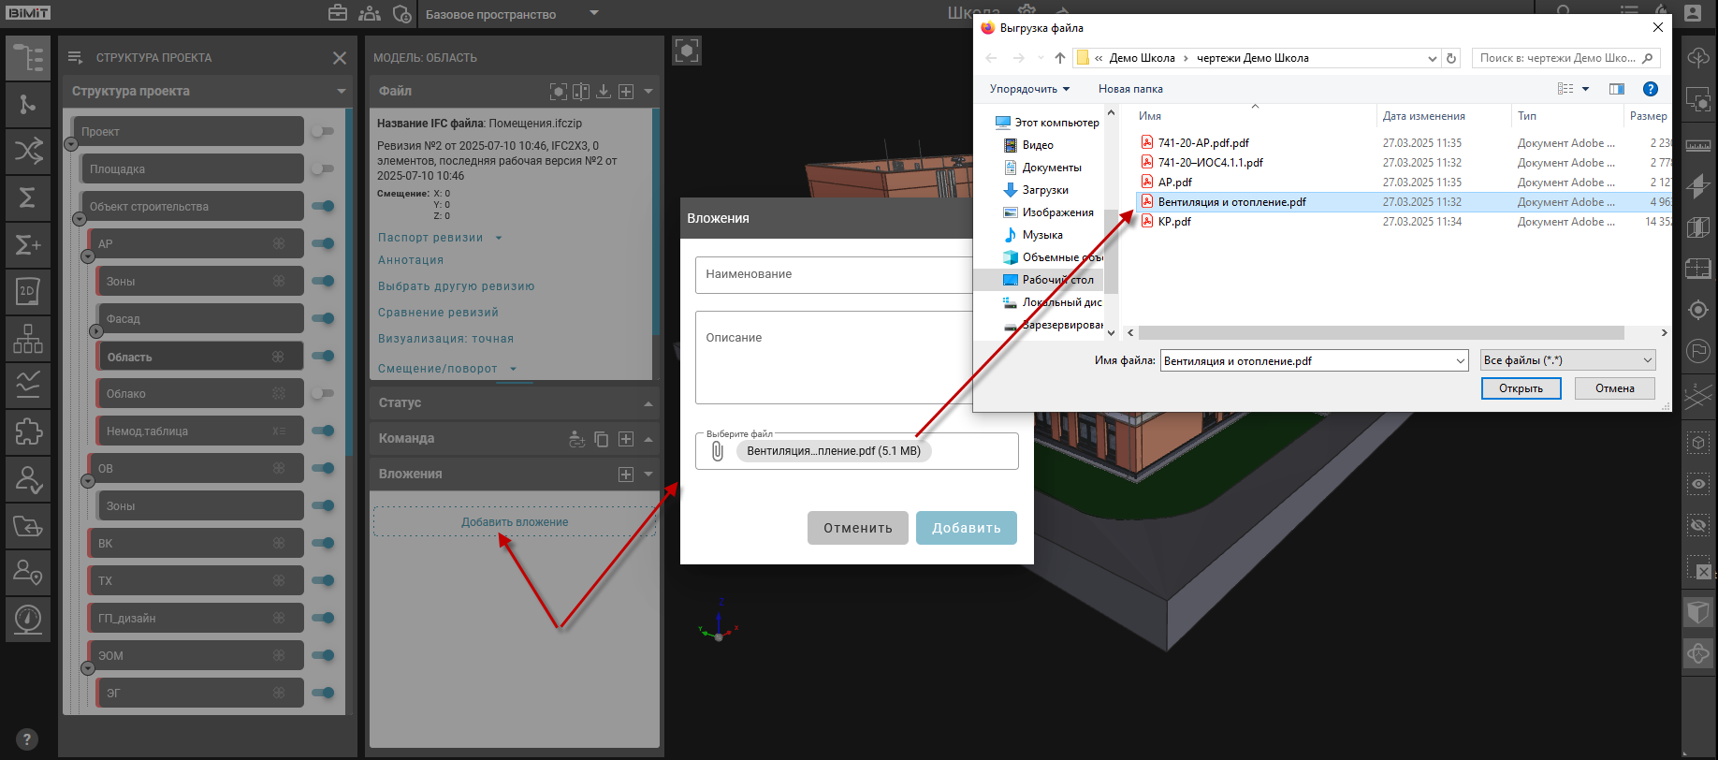Open the 2D drawings sidebar icon

[28, 291]
